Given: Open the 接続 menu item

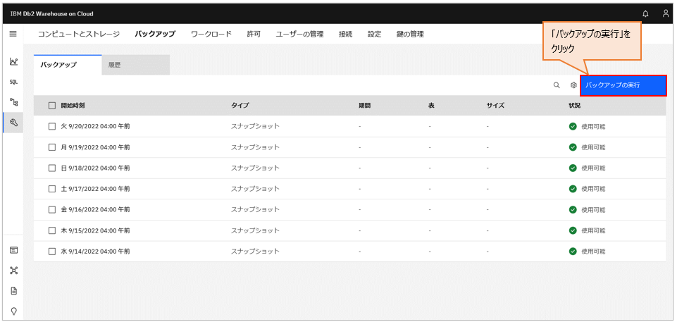Looking at the screenshot, I should [345, 34].
